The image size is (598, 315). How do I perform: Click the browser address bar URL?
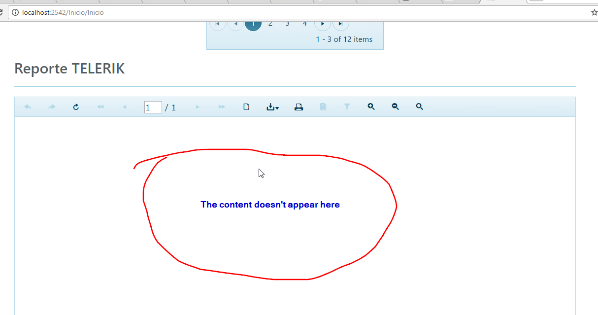[63, 12]
